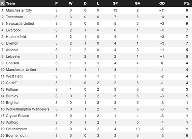Sort by the GF goals-for header
This screenshot has width=192, height=139.
tap(115, 3)
